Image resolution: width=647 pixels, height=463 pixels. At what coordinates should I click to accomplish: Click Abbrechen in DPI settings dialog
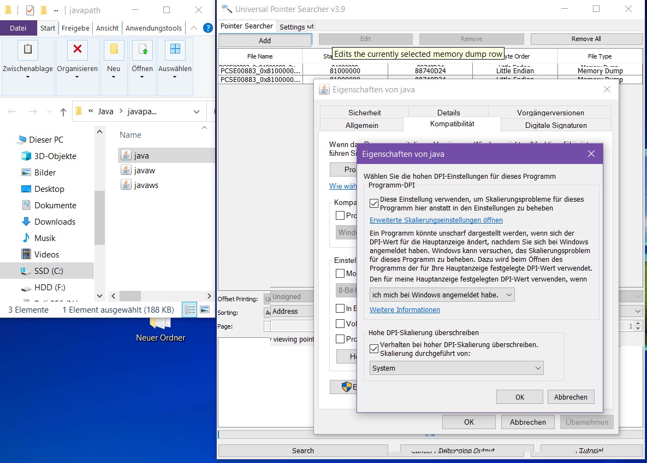tap(571, 397)
